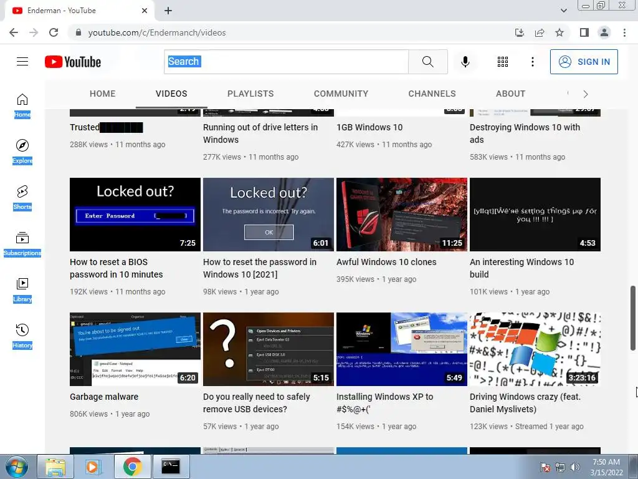The width and height of the screenshot is (638, 479).
Task: Click the 4:53 setting things up thumbnail
Action: click(x=535, y=215)
